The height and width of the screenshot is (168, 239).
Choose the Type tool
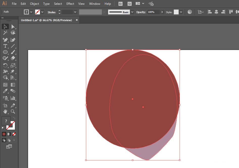pyautogui.click(x=5, y=46)
